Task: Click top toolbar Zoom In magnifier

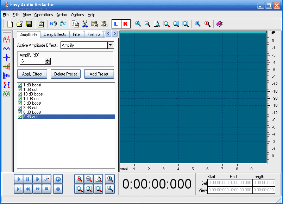Action: 138,24
